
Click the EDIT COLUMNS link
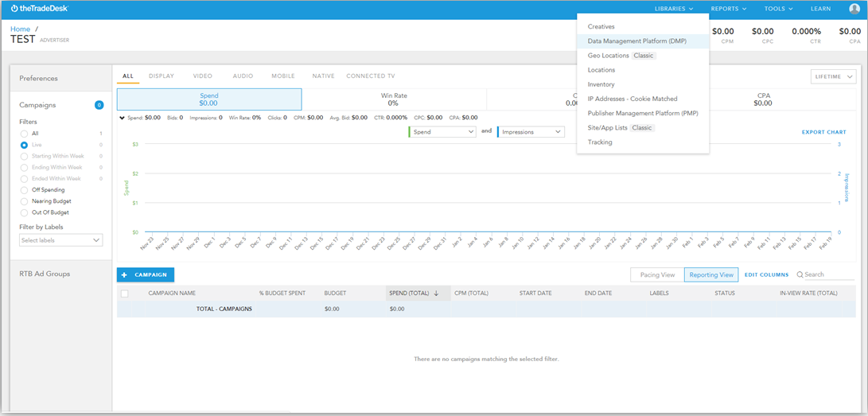[x=766, y=275]
